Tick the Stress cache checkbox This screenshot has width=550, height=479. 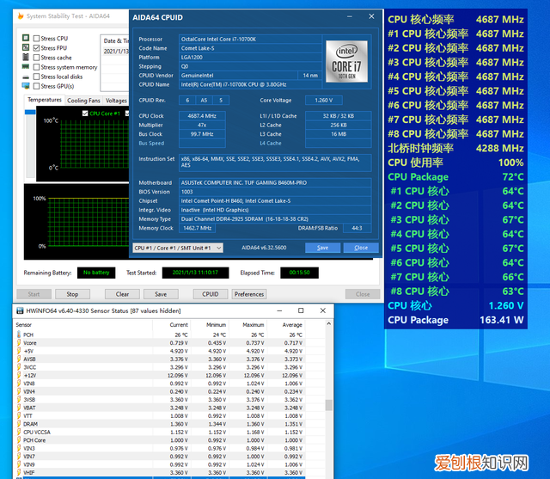click(x=36, y=58)
